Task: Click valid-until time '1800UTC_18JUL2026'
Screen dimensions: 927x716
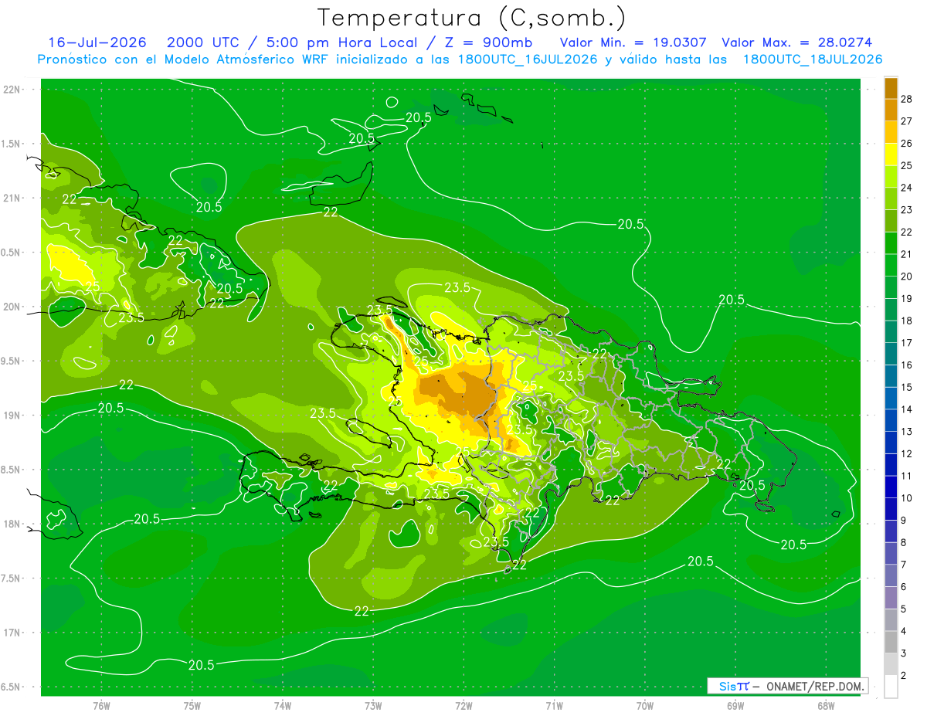Action: (813, 59)
